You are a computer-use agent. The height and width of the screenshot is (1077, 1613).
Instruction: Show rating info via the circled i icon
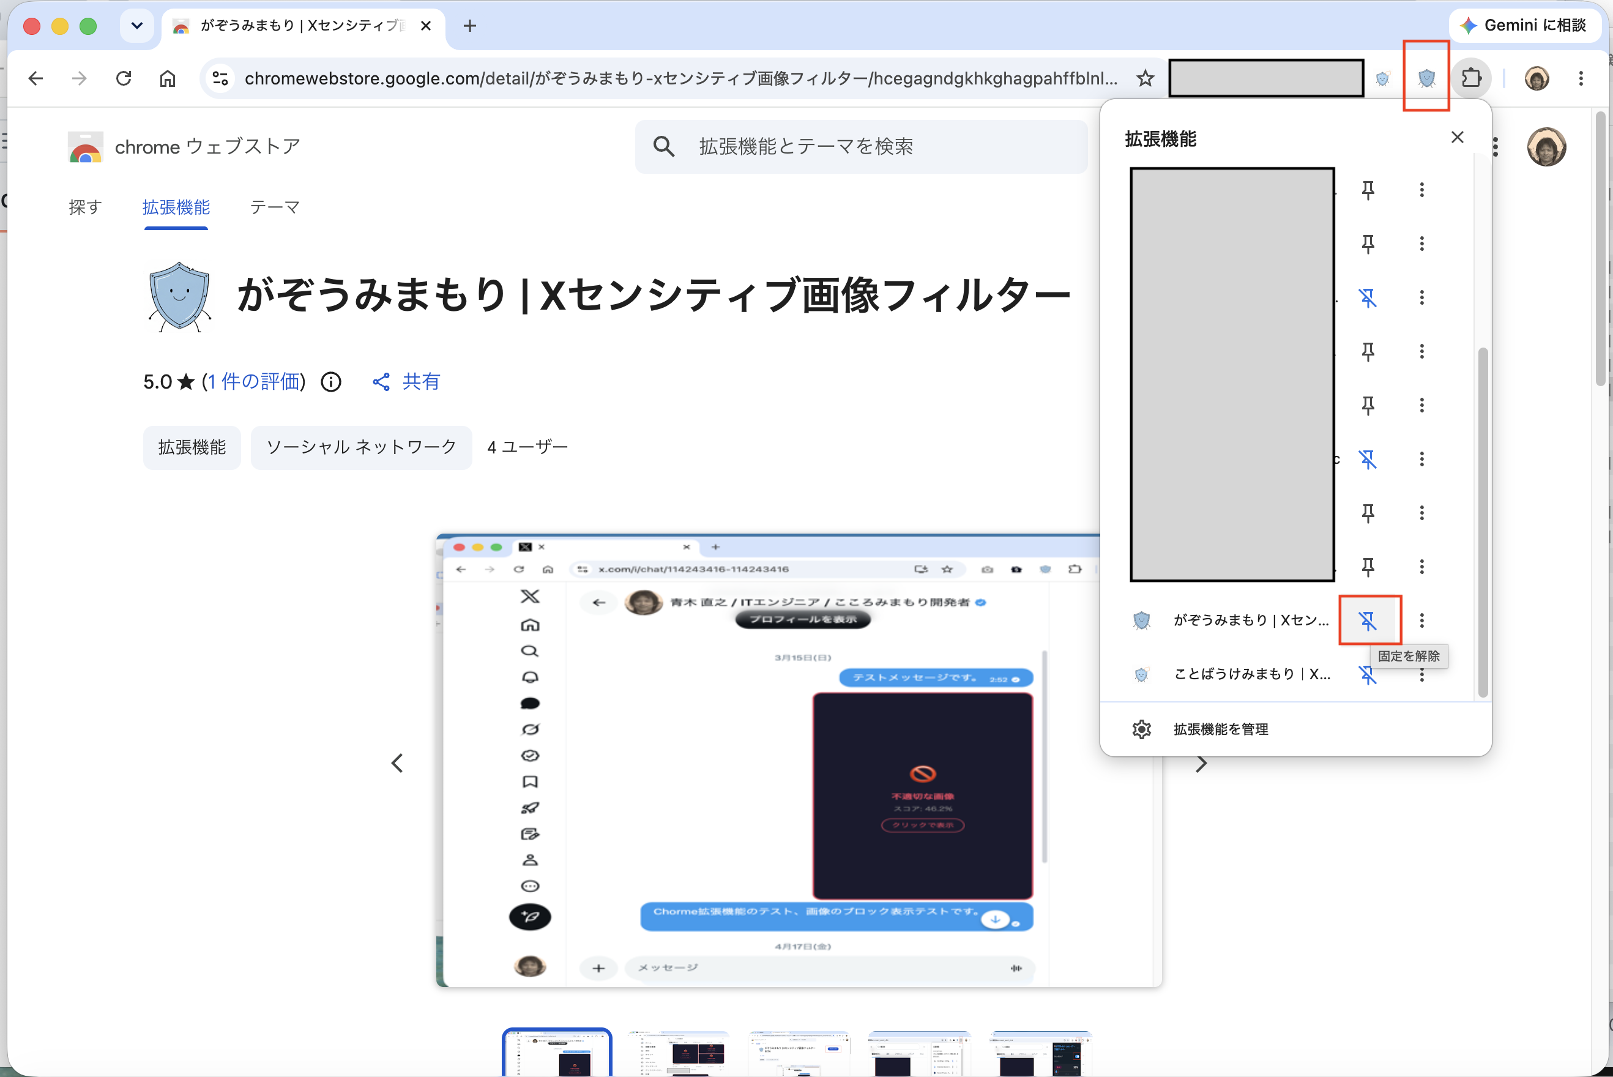[331, 381]
